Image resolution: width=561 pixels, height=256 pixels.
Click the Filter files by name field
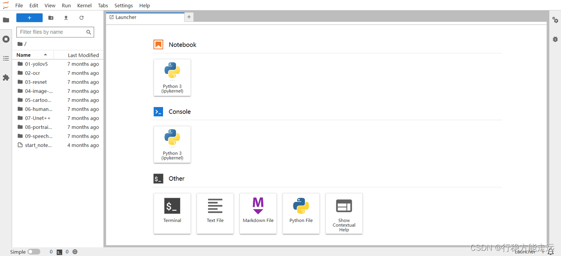52,32
